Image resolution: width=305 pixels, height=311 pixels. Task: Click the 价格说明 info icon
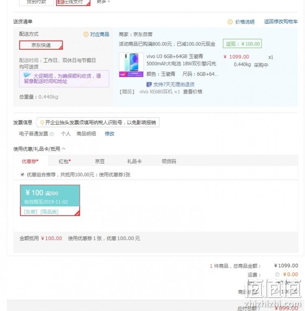230,22
